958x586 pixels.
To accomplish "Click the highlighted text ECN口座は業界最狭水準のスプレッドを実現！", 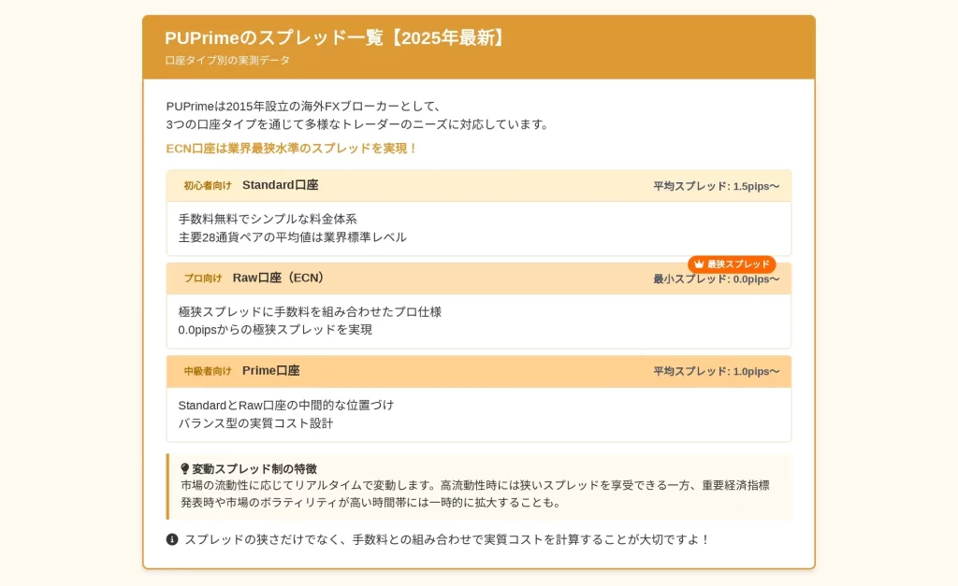I will coord(292,149).
